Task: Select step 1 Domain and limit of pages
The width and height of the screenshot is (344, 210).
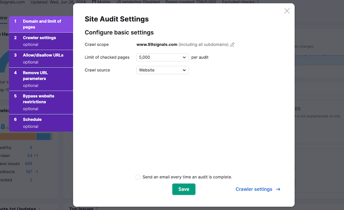Action: pyautogui.click(x=41, y=24)
